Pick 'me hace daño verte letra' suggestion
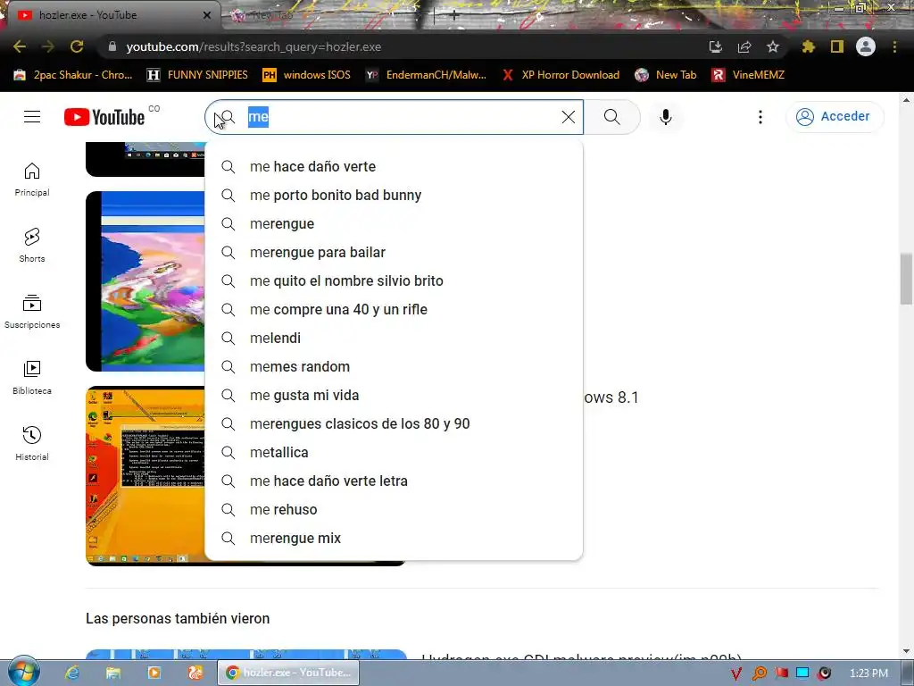914x686 pixels. pos(394,481)
